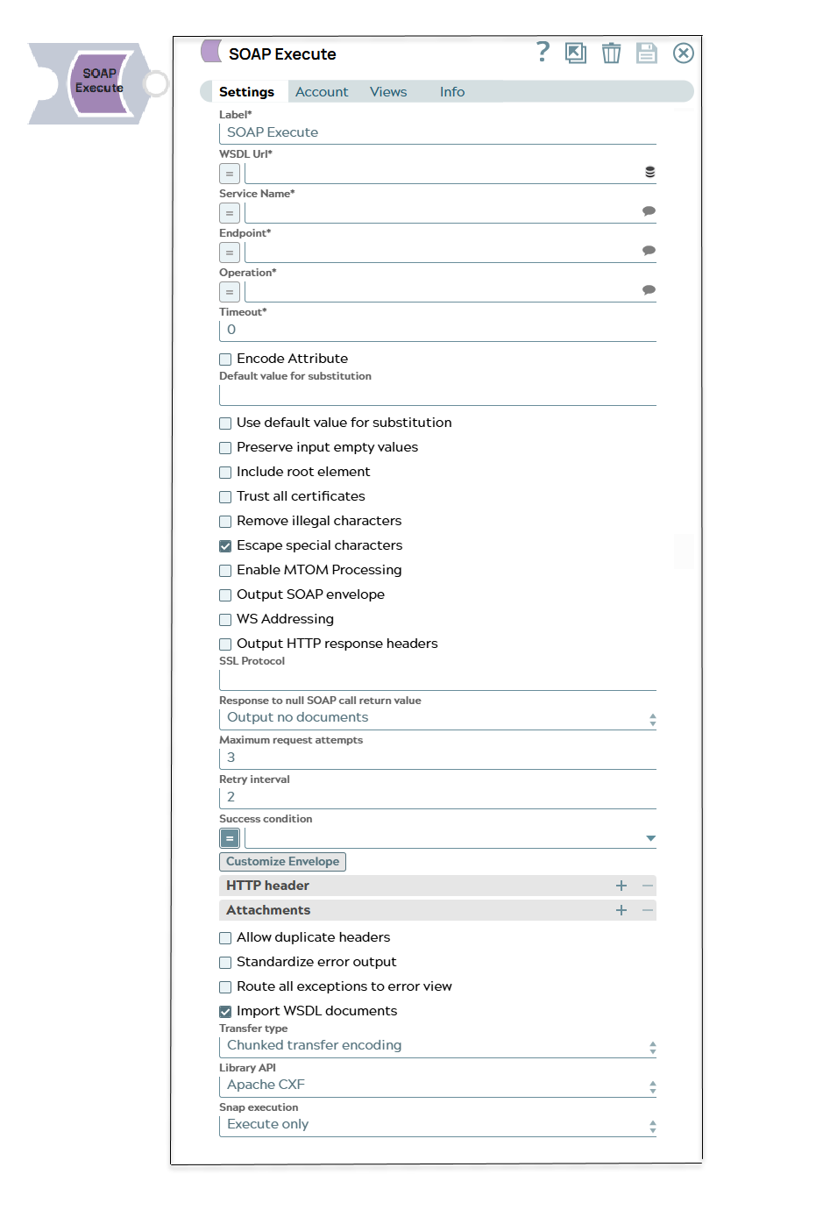
Task: Open suggestions bubble for Endpoint field
Action: (x=649, y=251)
